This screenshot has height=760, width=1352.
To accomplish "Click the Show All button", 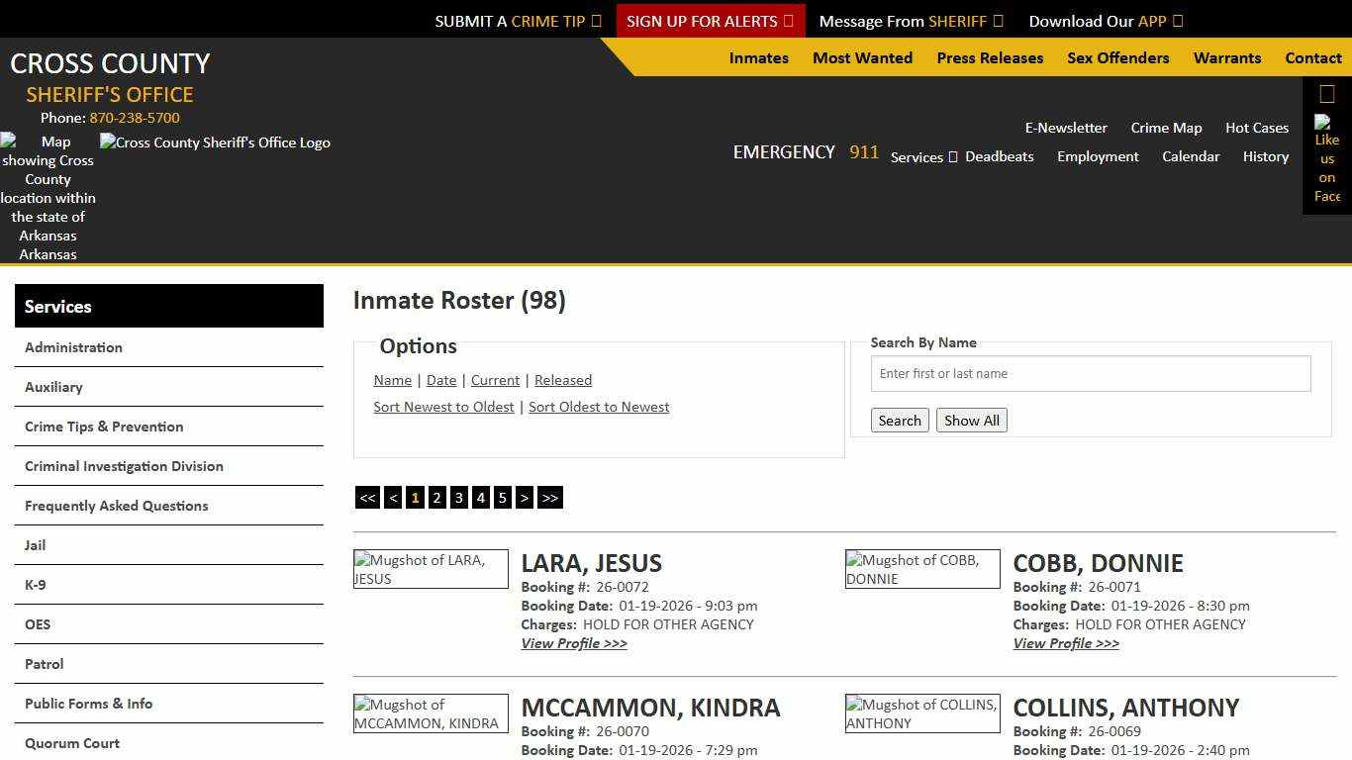I will tap(971, 420).
